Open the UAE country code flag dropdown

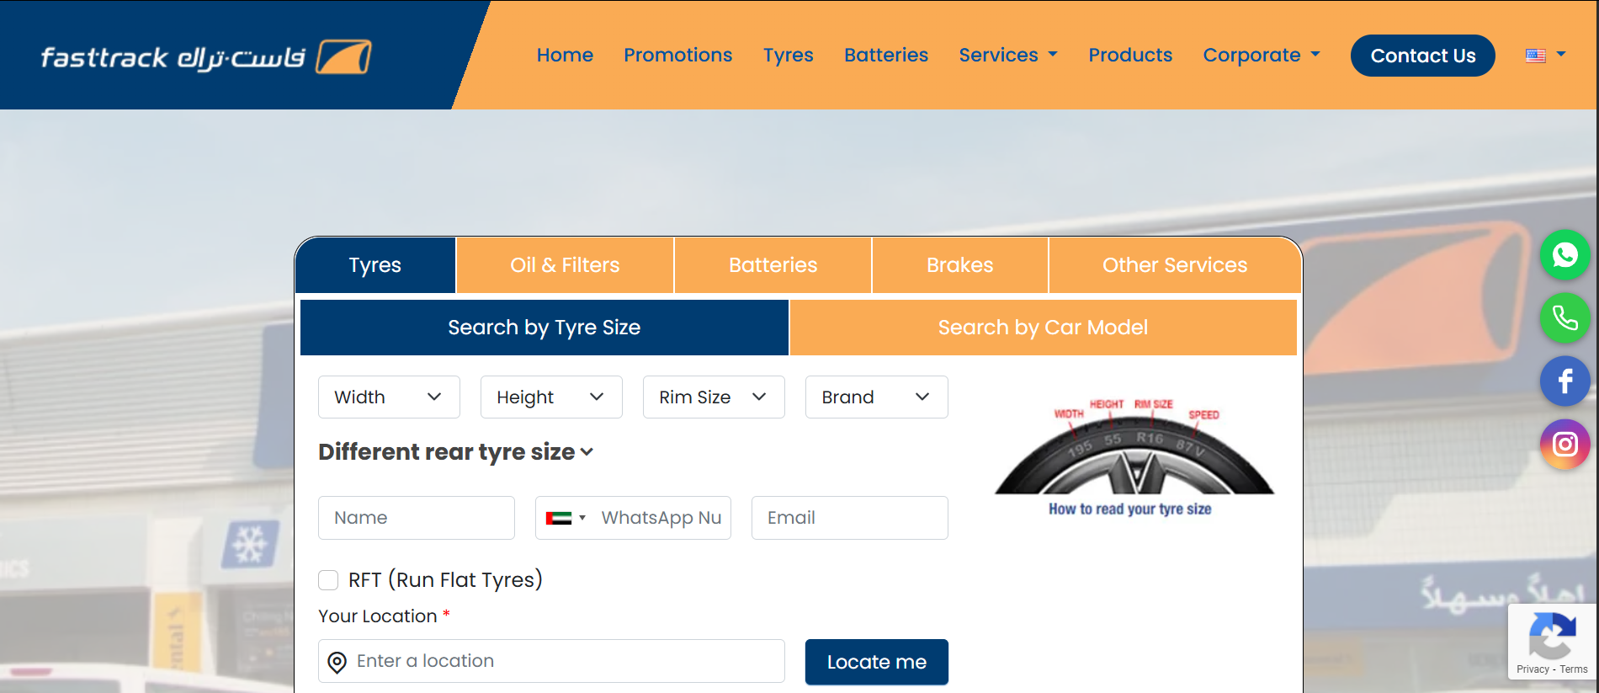(566, 518)
